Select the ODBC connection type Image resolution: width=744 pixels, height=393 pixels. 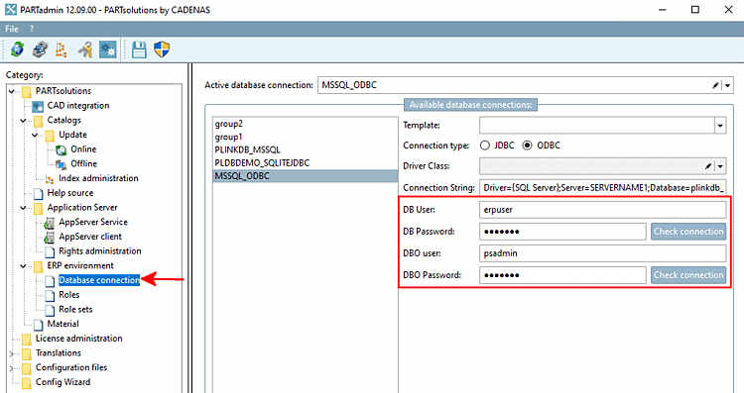coord(527,146)
